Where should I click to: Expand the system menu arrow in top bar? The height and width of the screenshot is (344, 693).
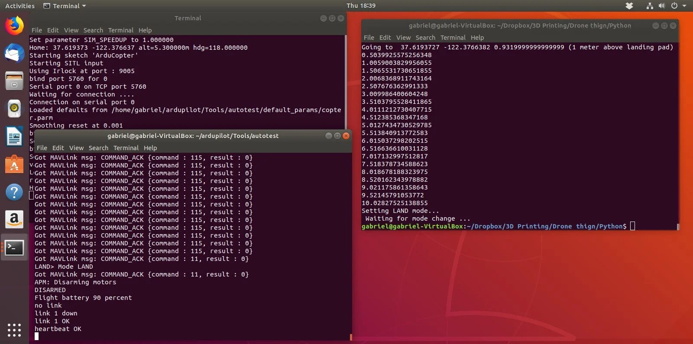[x=684, y=6]
